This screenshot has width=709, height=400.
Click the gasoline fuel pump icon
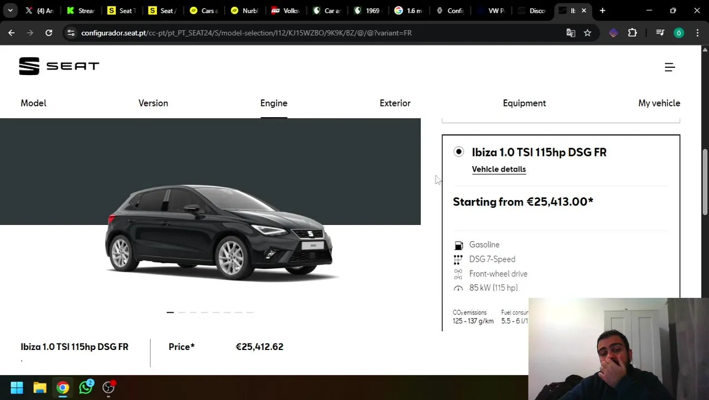coord(458,245)
